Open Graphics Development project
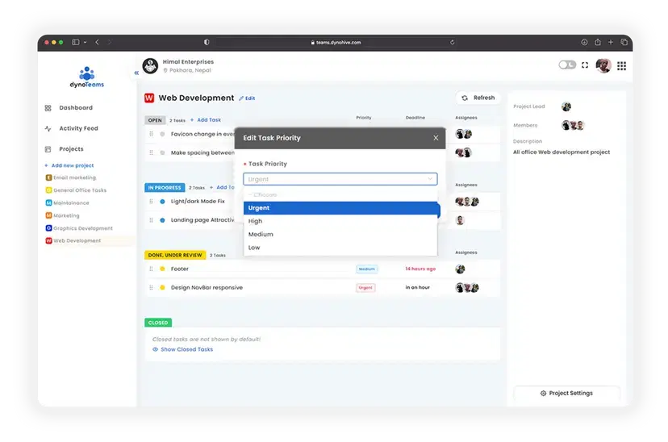 click(x=83, y=228)
